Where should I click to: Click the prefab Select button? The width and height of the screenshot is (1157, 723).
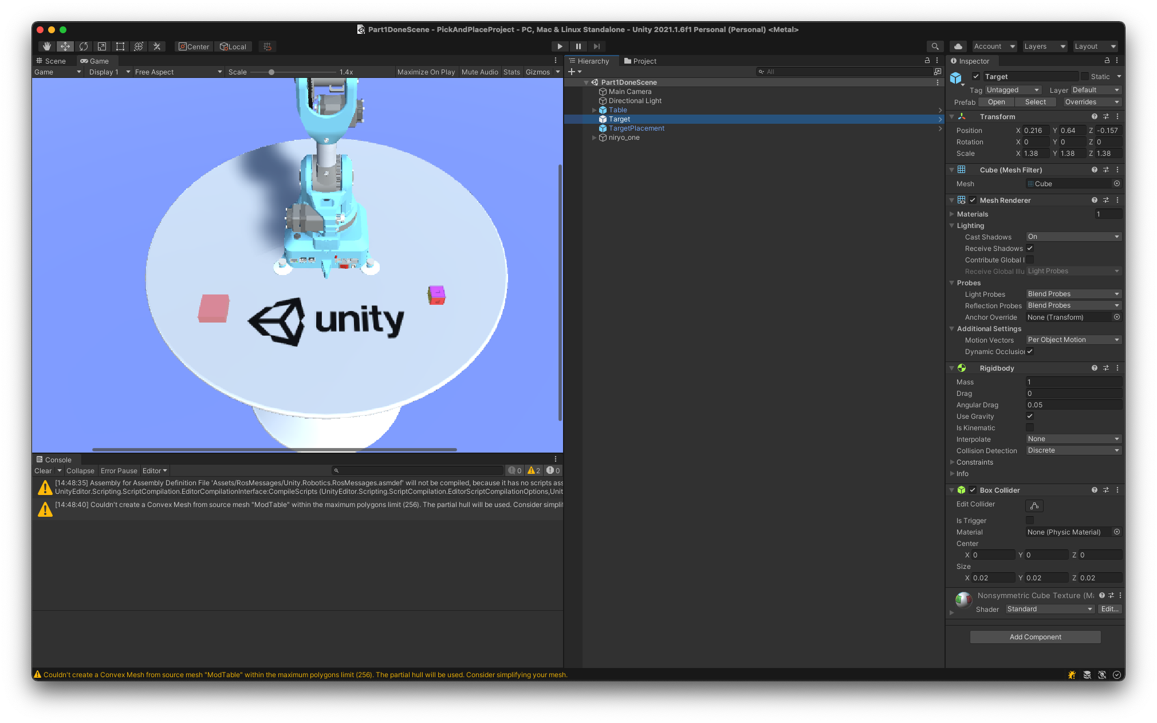point(1035,101)
